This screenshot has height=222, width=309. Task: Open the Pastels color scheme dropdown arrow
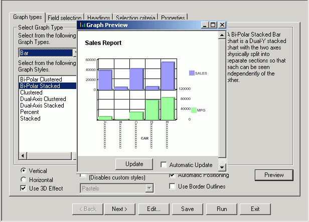tap(149, 188)
